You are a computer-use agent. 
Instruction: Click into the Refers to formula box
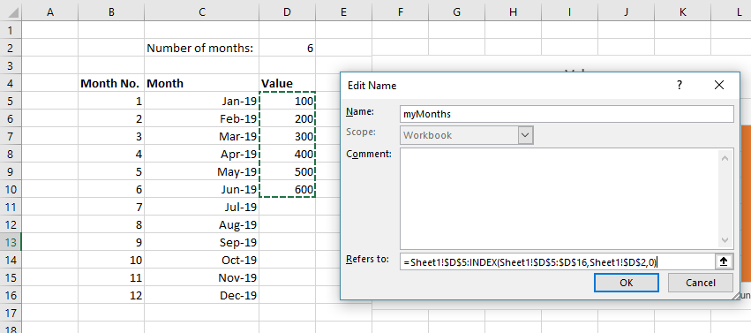[558, 262]
